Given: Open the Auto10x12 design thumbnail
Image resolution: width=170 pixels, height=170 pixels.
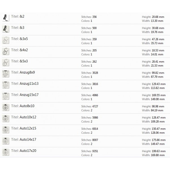Looking at the screenshot, I should (x=5, y=119).
